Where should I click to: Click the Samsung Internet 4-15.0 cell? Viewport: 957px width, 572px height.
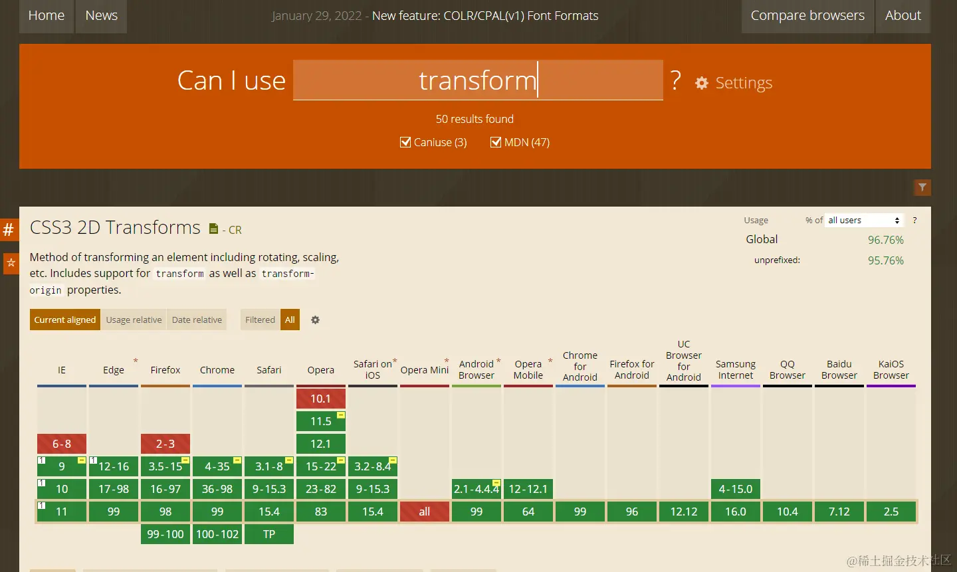point(736,489)
